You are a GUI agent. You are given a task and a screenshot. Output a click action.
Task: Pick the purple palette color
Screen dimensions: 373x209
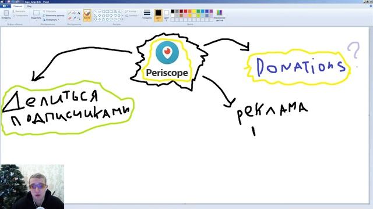(211, 11)
